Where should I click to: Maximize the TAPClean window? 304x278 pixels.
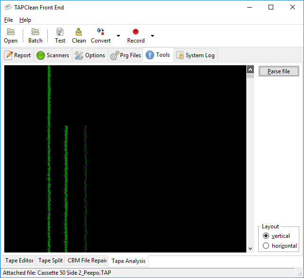[x=271, y=8]
